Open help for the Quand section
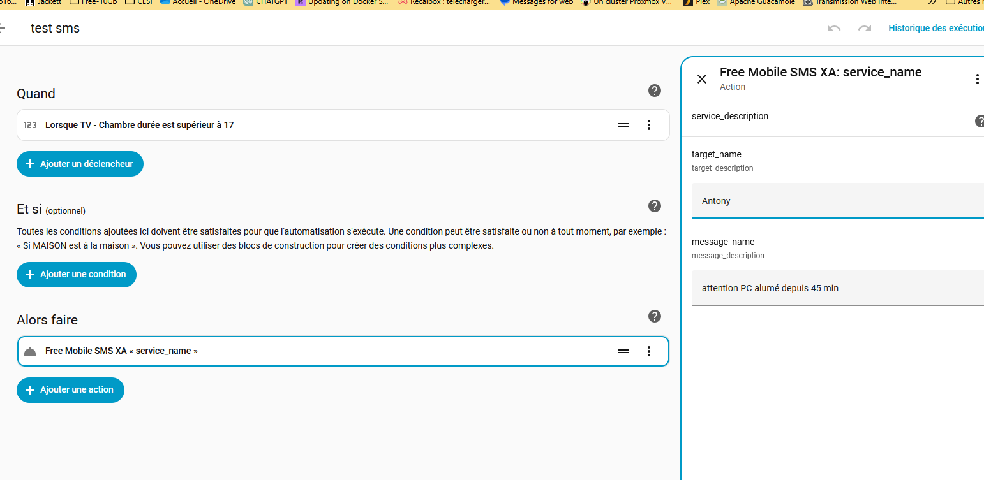984x480 pixels. point(654,91)
